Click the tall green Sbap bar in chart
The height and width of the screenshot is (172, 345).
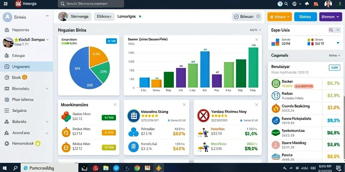pos(253,67)
